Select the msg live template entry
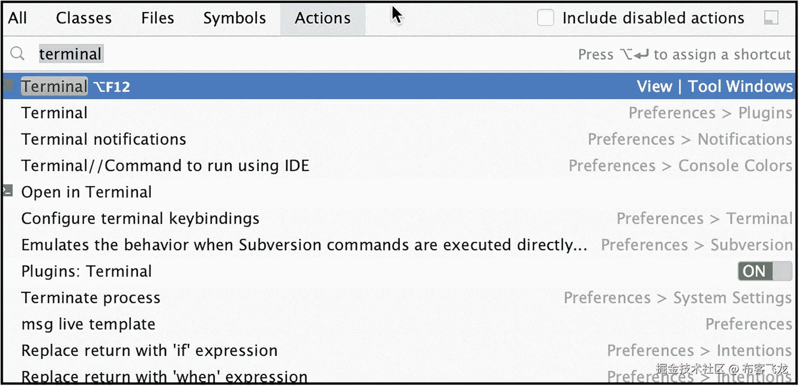 88,324
